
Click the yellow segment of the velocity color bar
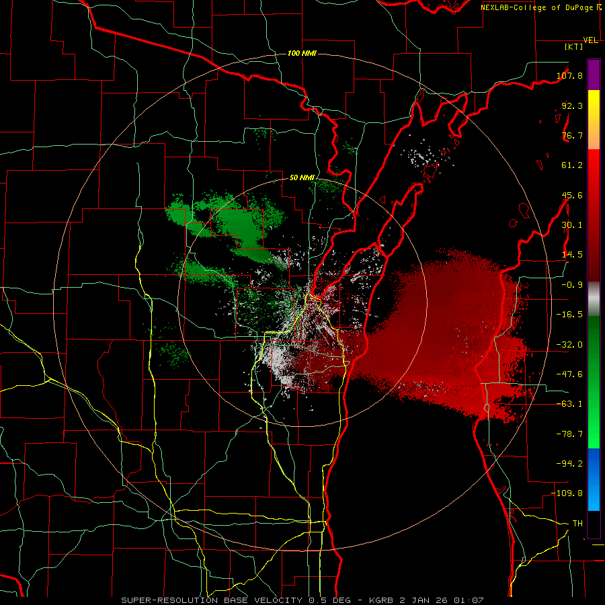[x=594, y=104]
